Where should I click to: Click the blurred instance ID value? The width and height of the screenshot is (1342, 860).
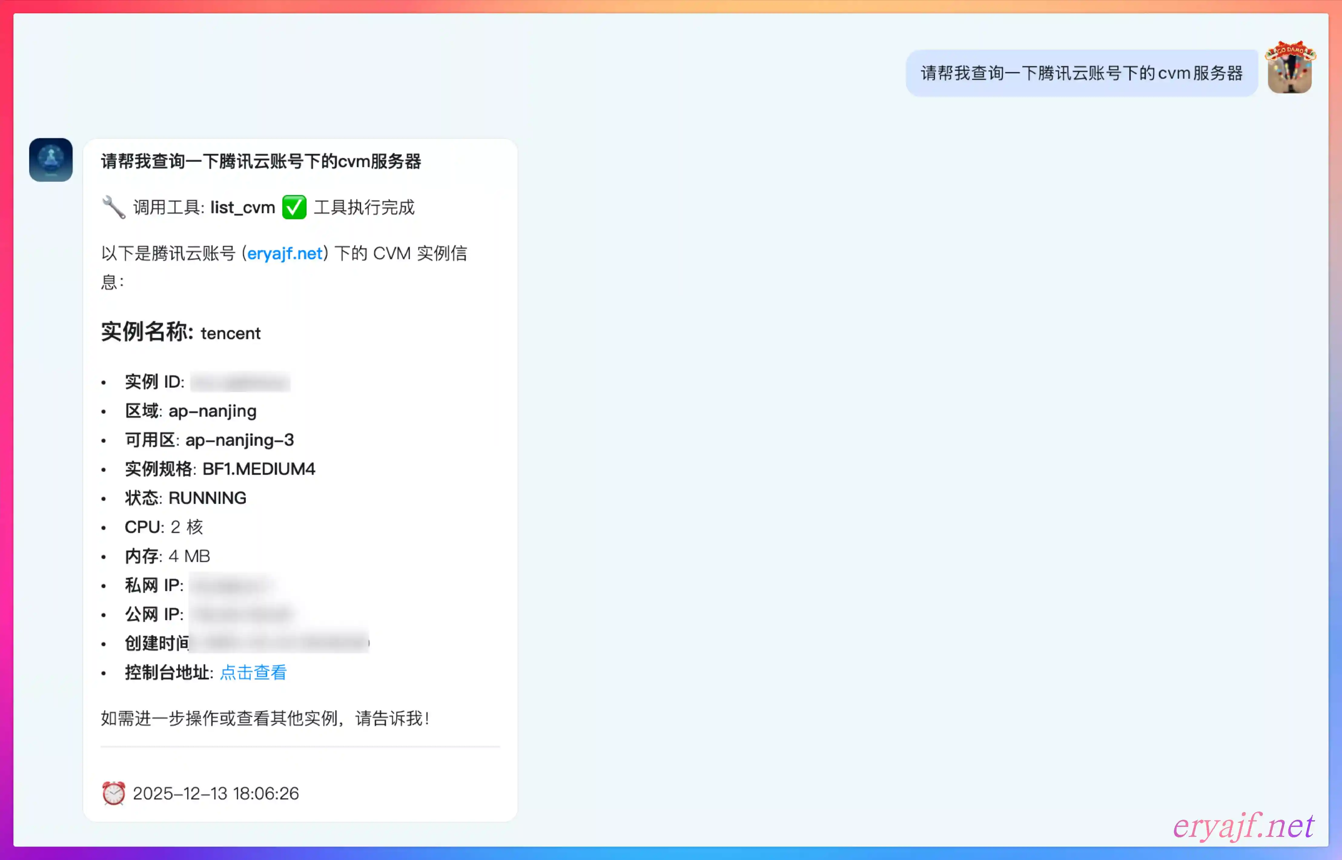click(x=240, y=382)
